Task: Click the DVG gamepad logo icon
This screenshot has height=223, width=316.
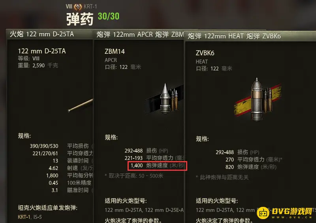Action: coord(263,213)
